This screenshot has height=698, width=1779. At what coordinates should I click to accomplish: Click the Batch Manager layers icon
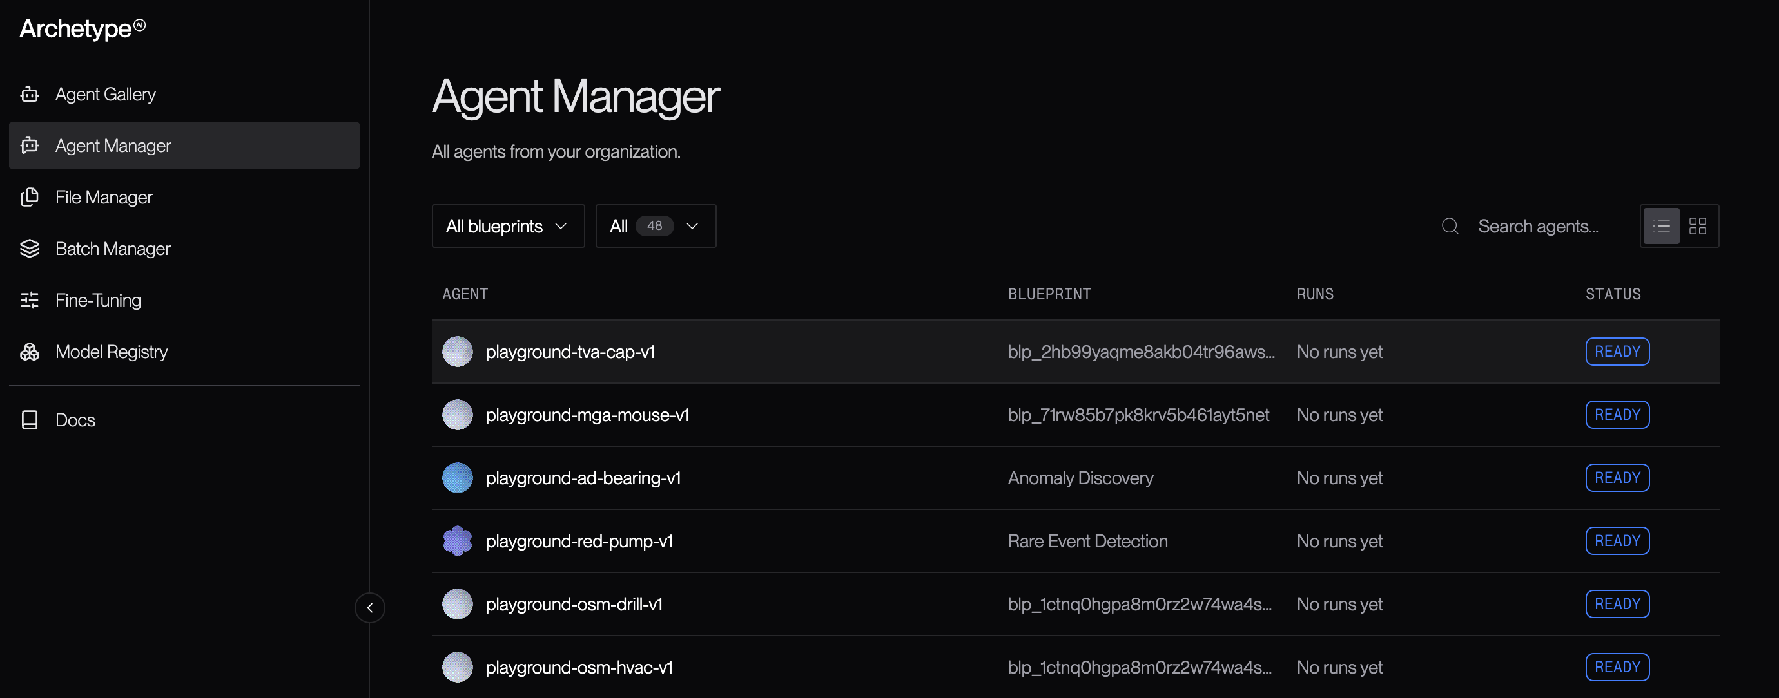(30, 249)
